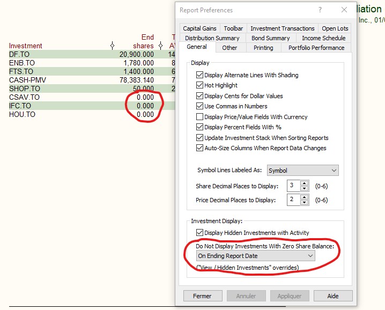Click the 78,383.140 shares value

137,80
